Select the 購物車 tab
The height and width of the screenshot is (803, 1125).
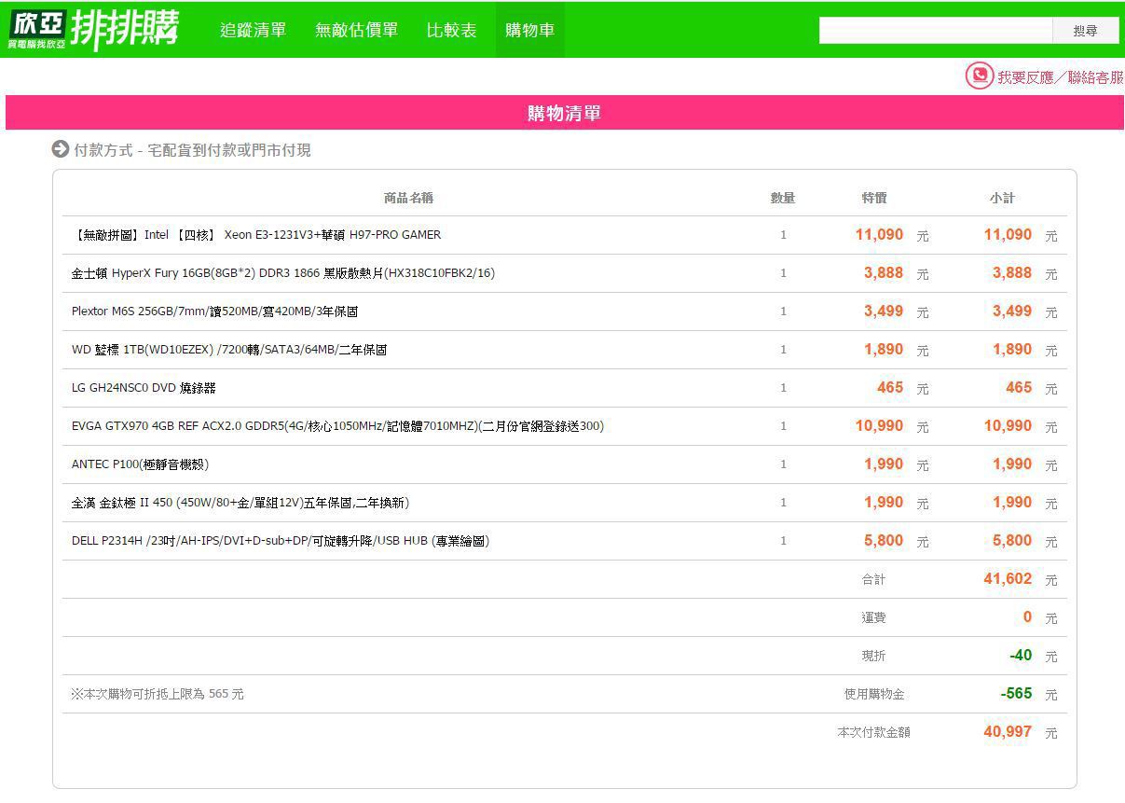click(529, 30)
